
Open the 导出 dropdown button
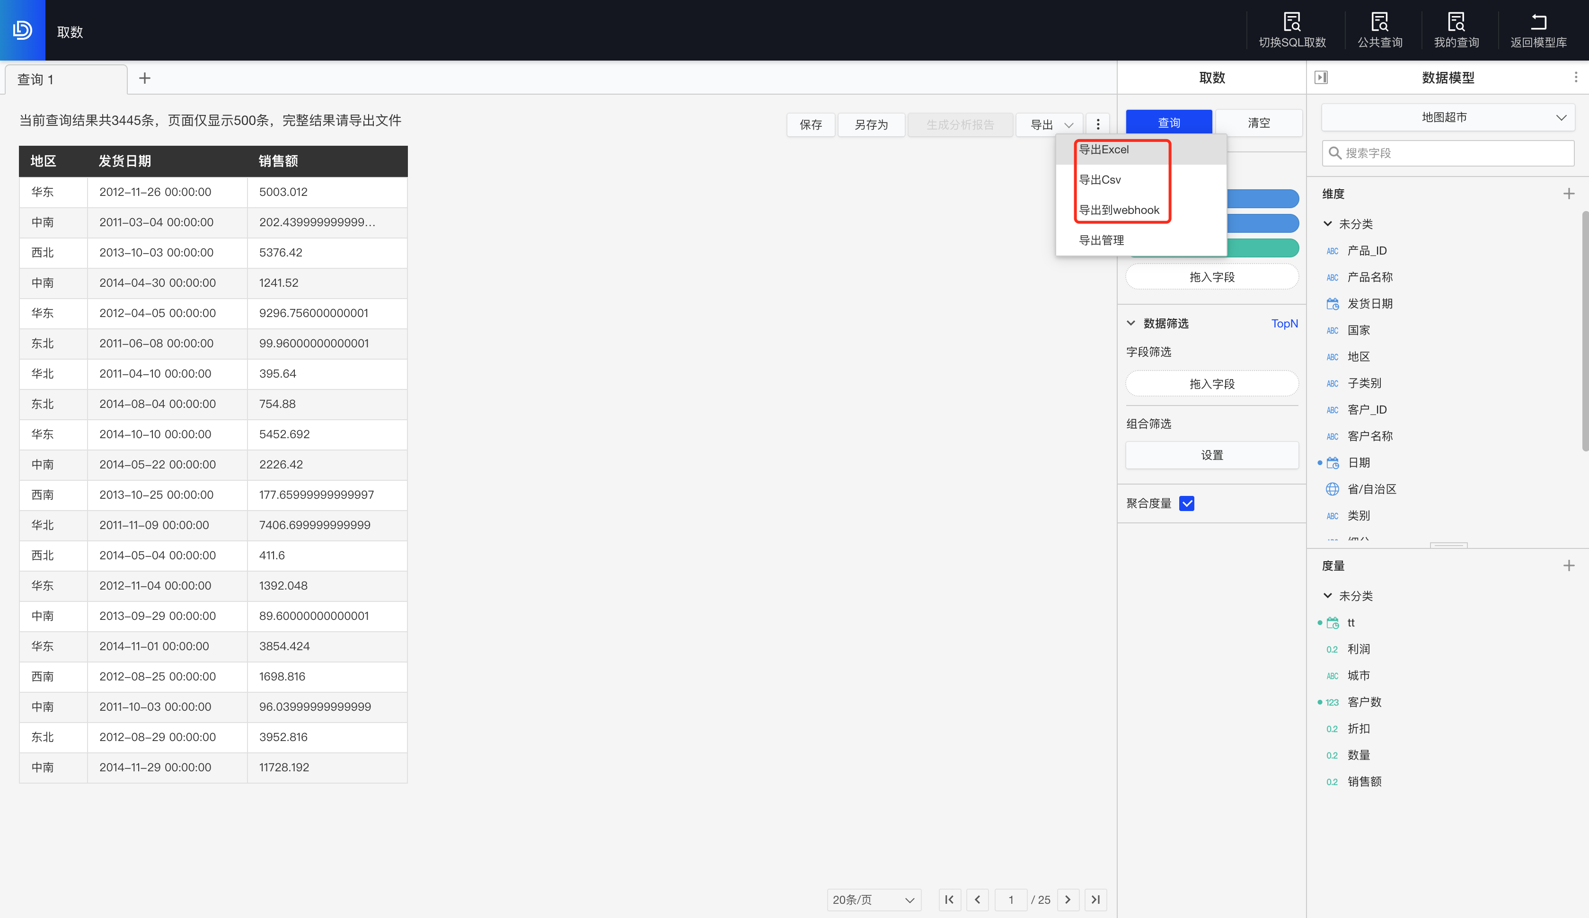[1050, 125]
